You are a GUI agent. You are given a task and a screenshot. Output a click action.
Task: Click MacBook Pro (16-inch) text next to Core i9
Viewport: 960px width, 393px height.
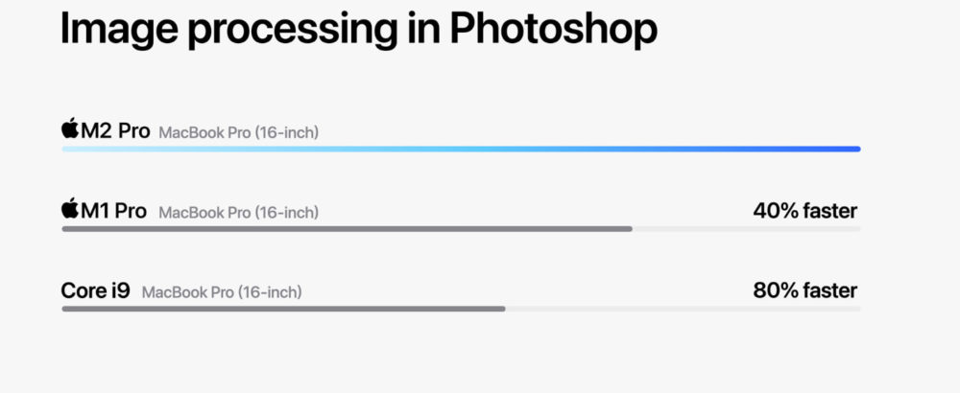[x=222, y=292]
